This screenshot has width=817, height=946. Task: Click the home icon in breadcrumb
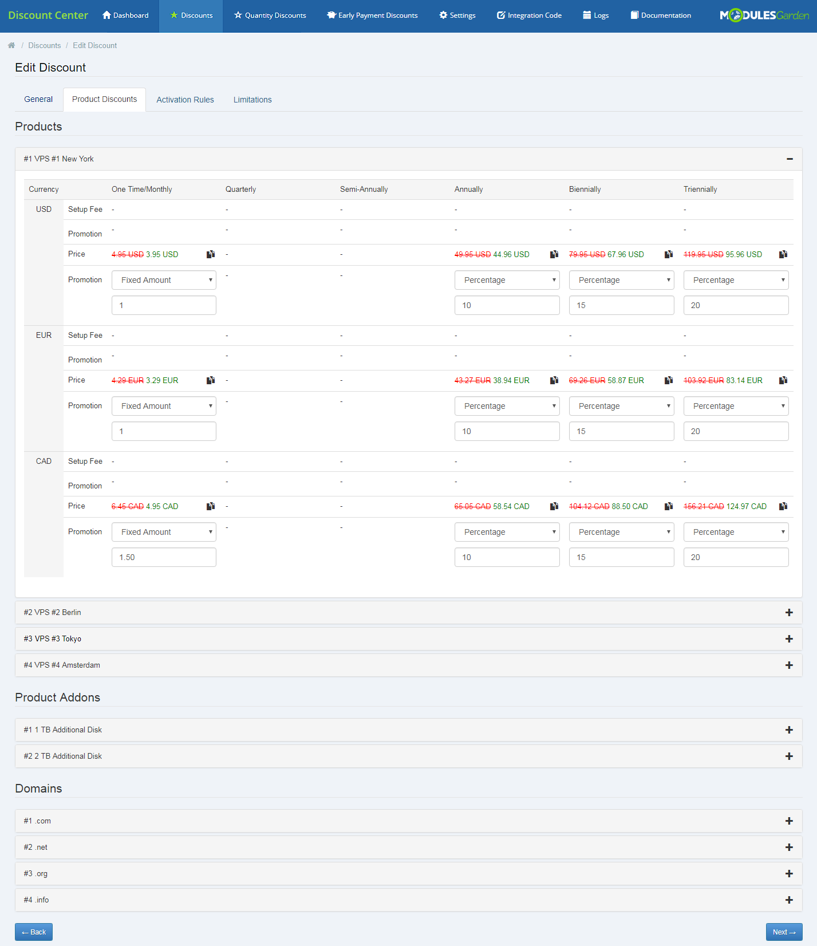click(x=11, y=45)
